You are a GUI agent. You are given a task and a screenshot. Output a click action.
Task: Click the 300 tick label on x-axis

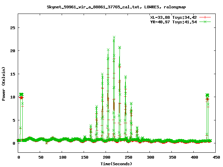click(150, 157)
